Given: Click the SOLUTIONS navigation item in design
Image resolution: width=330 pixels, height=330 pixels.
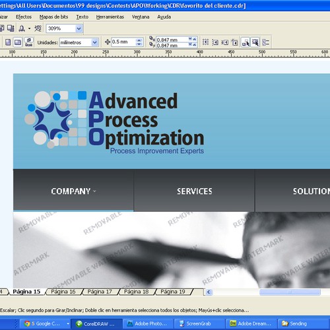Looking at the screenshot, I should 312,191.
